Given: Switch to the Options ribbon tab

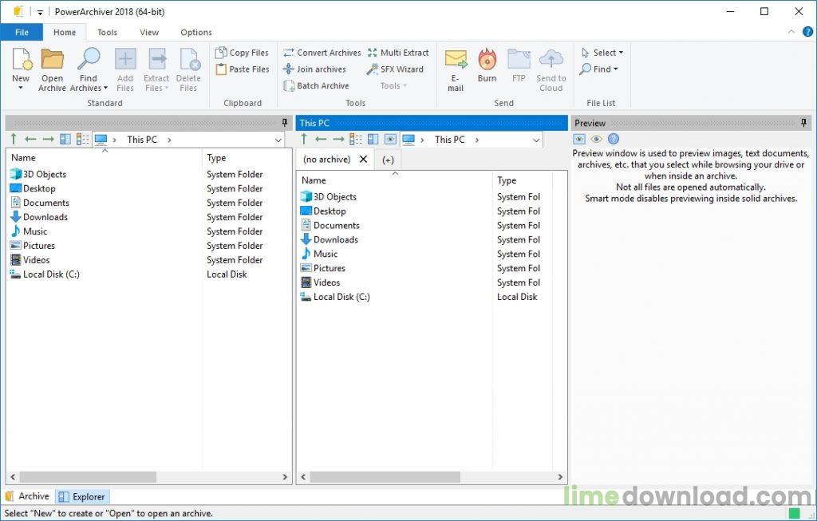Looking at the screenshot, I should coord(195,32).
